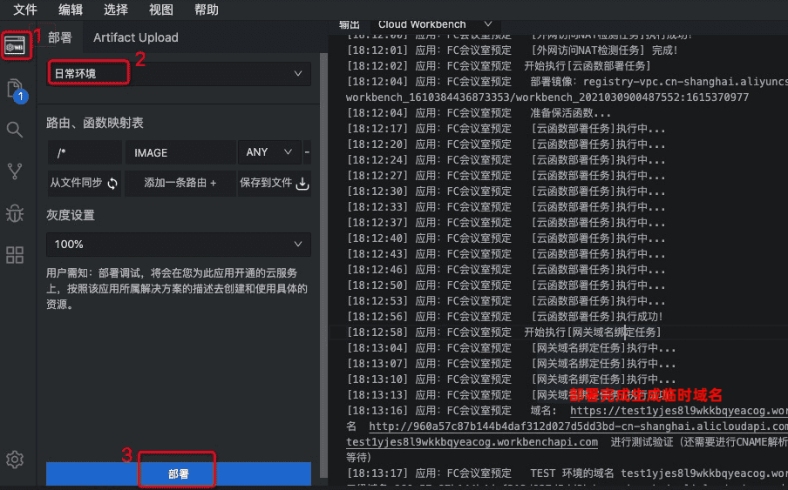Image resolution: width=788 pixels, height=490 pixels.
Task: Open the extensions grid icon
Action: click(x=15, y=255)
